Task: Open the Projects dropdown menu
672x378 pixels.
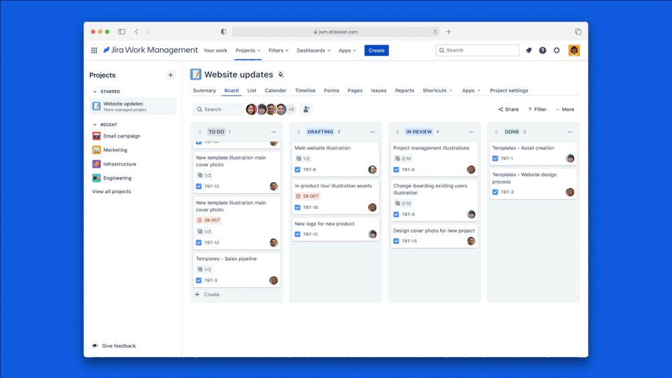Action: click(x=248, y=50)
